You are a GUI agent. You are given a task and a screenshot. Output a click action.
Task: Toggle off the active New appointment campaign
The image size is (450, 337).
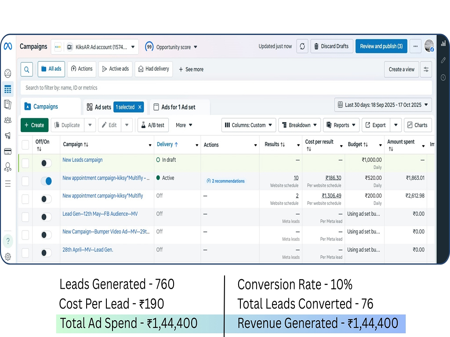46,181
